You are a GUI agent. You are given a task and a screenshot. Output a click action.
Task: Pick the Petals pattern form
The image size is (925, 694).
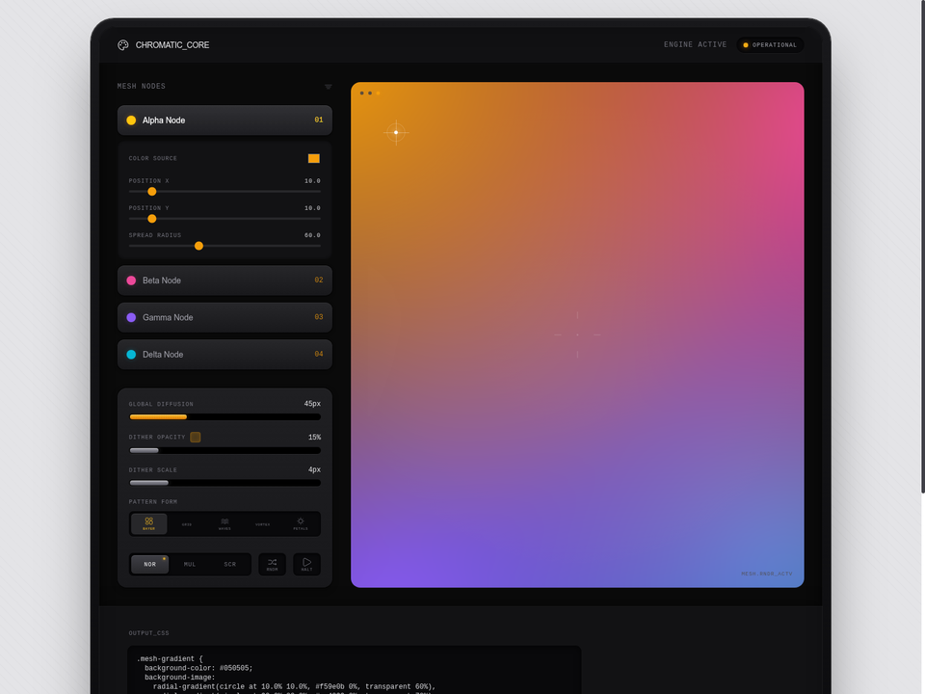point(301,524)
